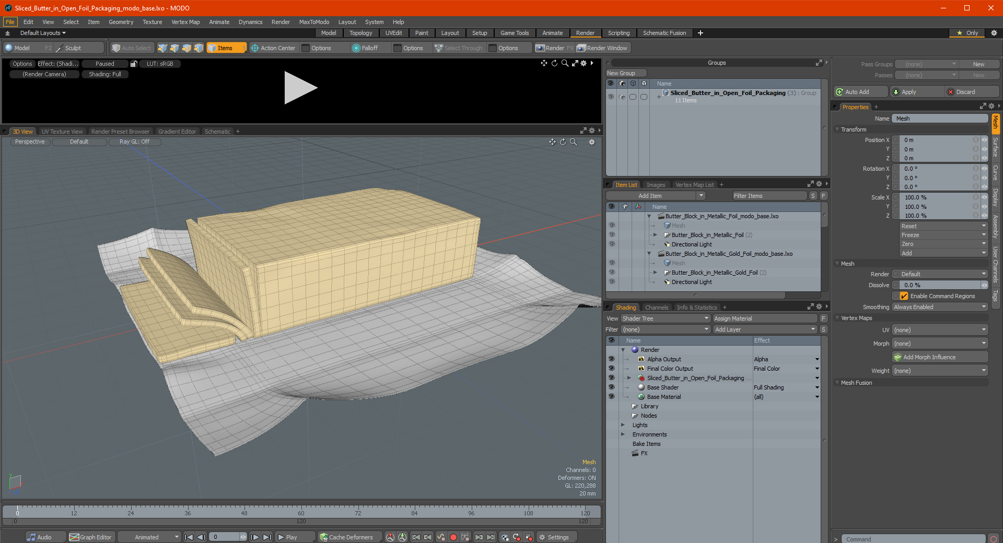Click New Group button
The width and height of the screenshot is (1003, 543).
click(626, 73)
